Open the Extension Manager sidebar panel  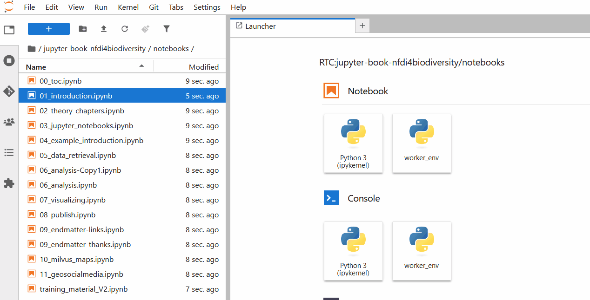9,183
